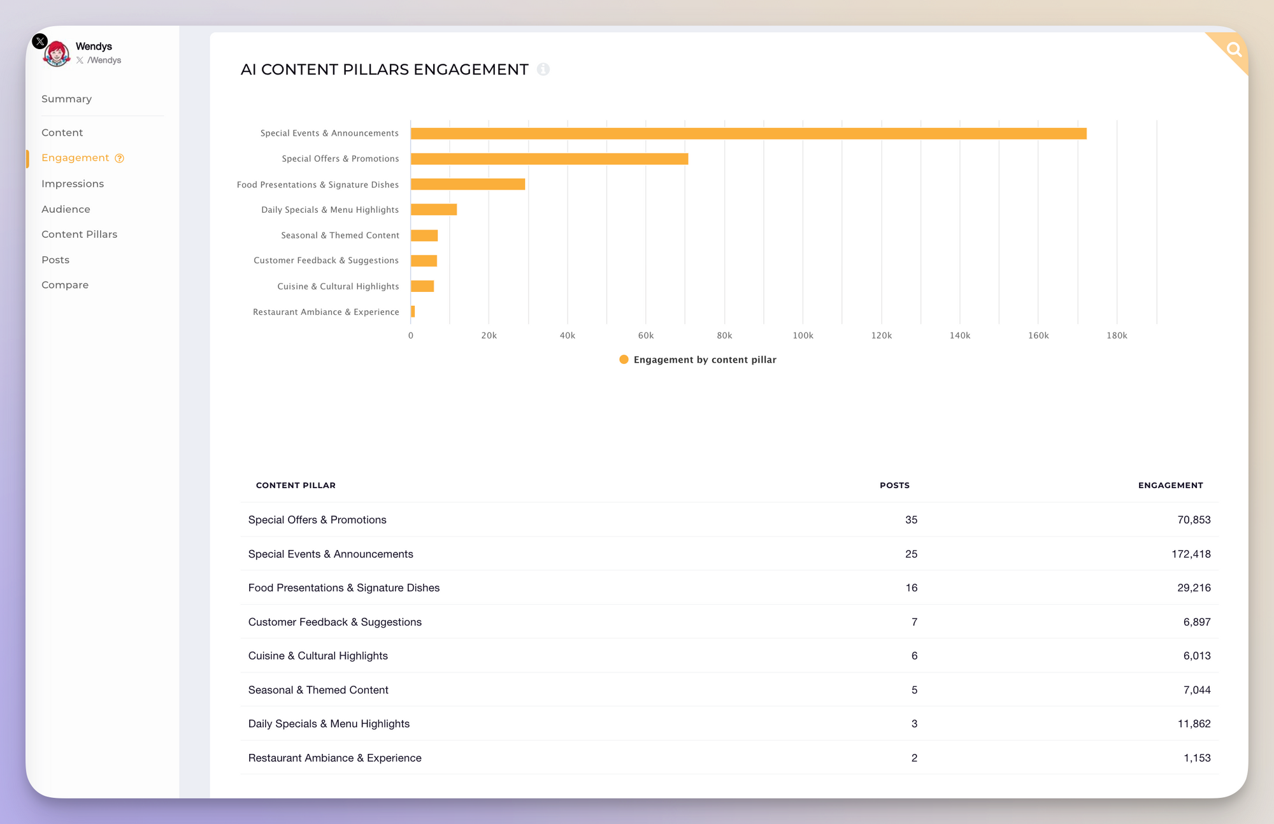Viewport: 1274px width, 824px height.
Task: Click the Special Events & Announcements bar
Action: click(748, 133)
